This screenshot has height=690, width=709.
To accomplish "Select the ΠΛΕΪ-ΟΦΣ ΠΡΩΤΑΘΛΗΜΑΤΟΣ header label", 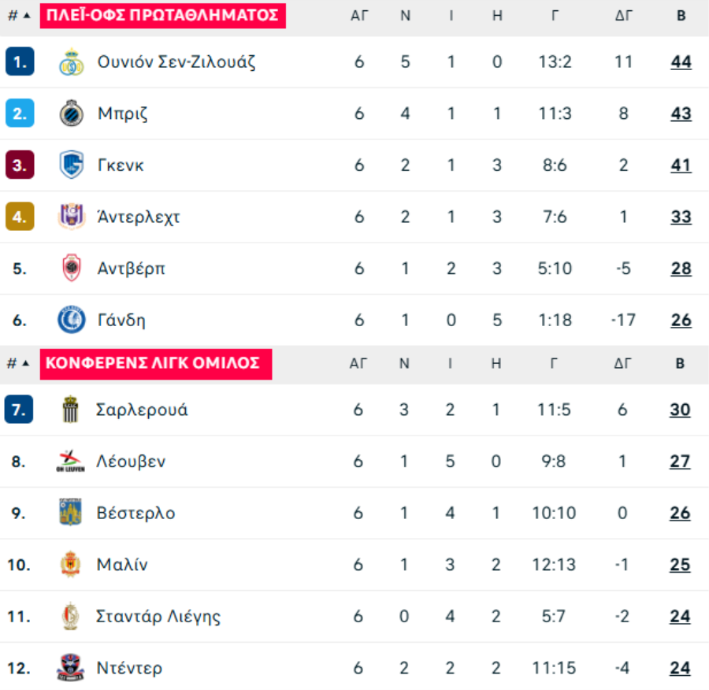I will coord(163,16).
